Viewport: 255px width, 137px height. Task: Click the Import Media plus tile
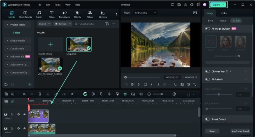pyautogui.click(x=51, y=44)
